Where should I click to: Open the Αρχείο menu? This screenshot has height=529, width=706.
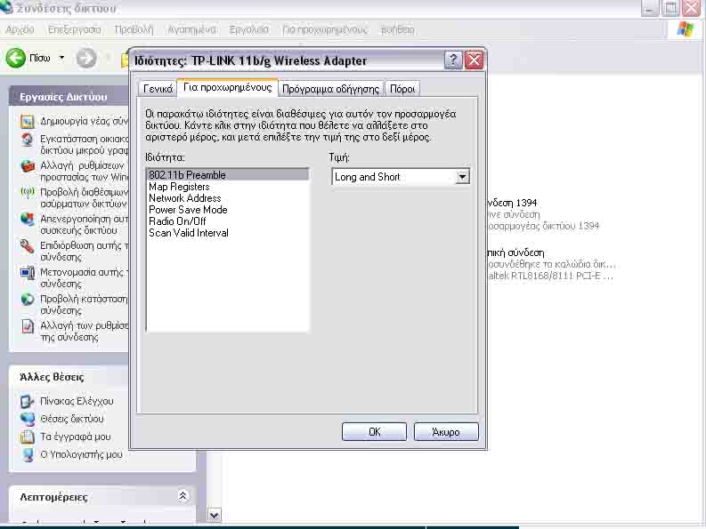pos(20,29)
